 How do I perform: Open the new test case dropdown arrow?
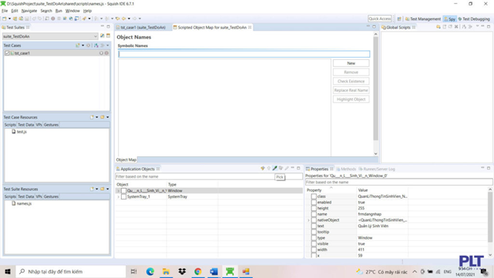coord(83,45)
